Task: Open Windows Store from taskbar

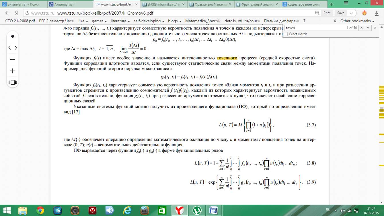Action: tap(162, 210)
